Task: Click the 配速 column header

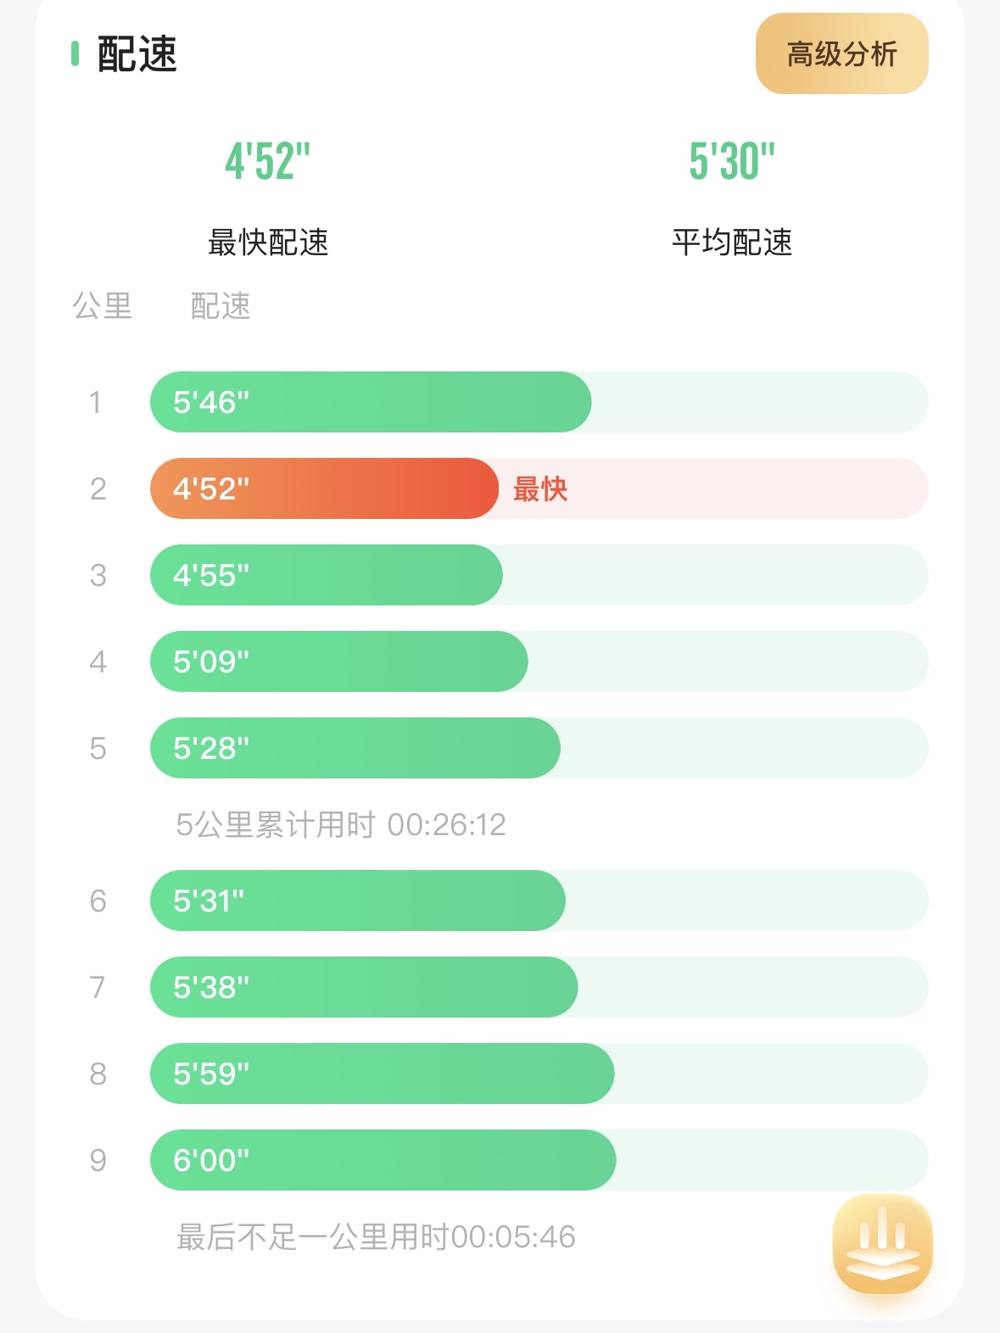Action: click(x=221, y=306)
